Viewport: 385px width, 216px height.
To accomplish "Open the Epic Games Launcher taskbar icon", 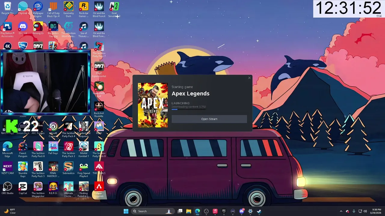I will pyautogui.click(x=224, y=211).
